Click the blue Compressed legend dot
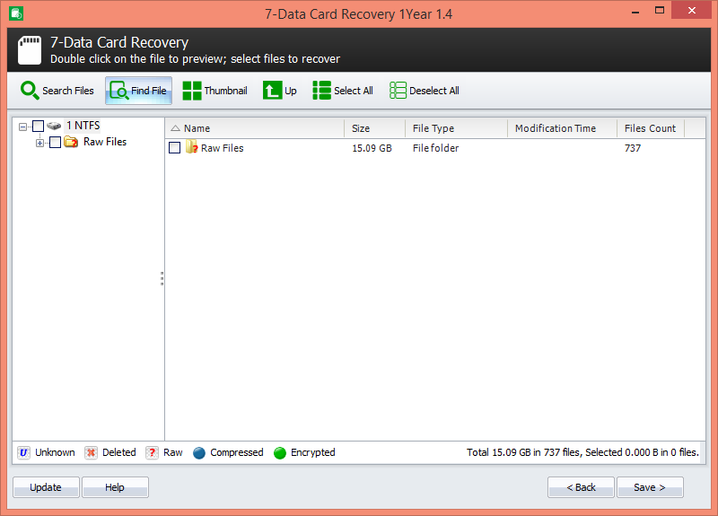This screenshot has width=718, height=516. [199, 453]
